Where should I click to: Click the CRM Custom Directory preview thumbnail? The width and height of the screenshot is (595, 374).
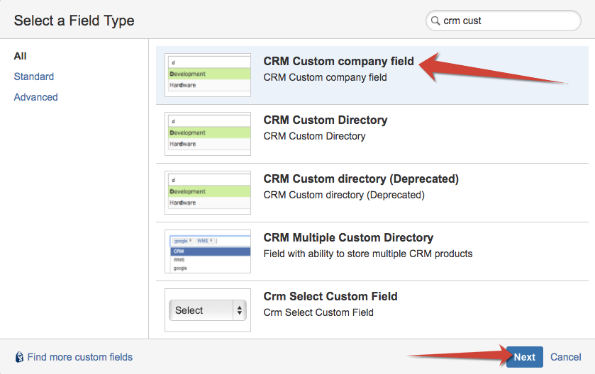(208, 133)
